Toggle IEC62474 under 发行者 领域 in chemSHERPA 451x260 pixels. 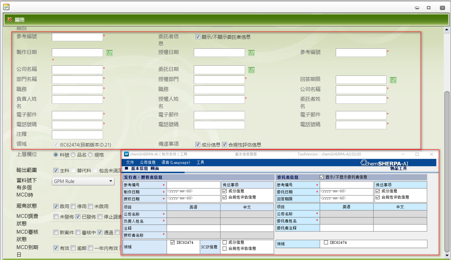[x=172, y=242]
